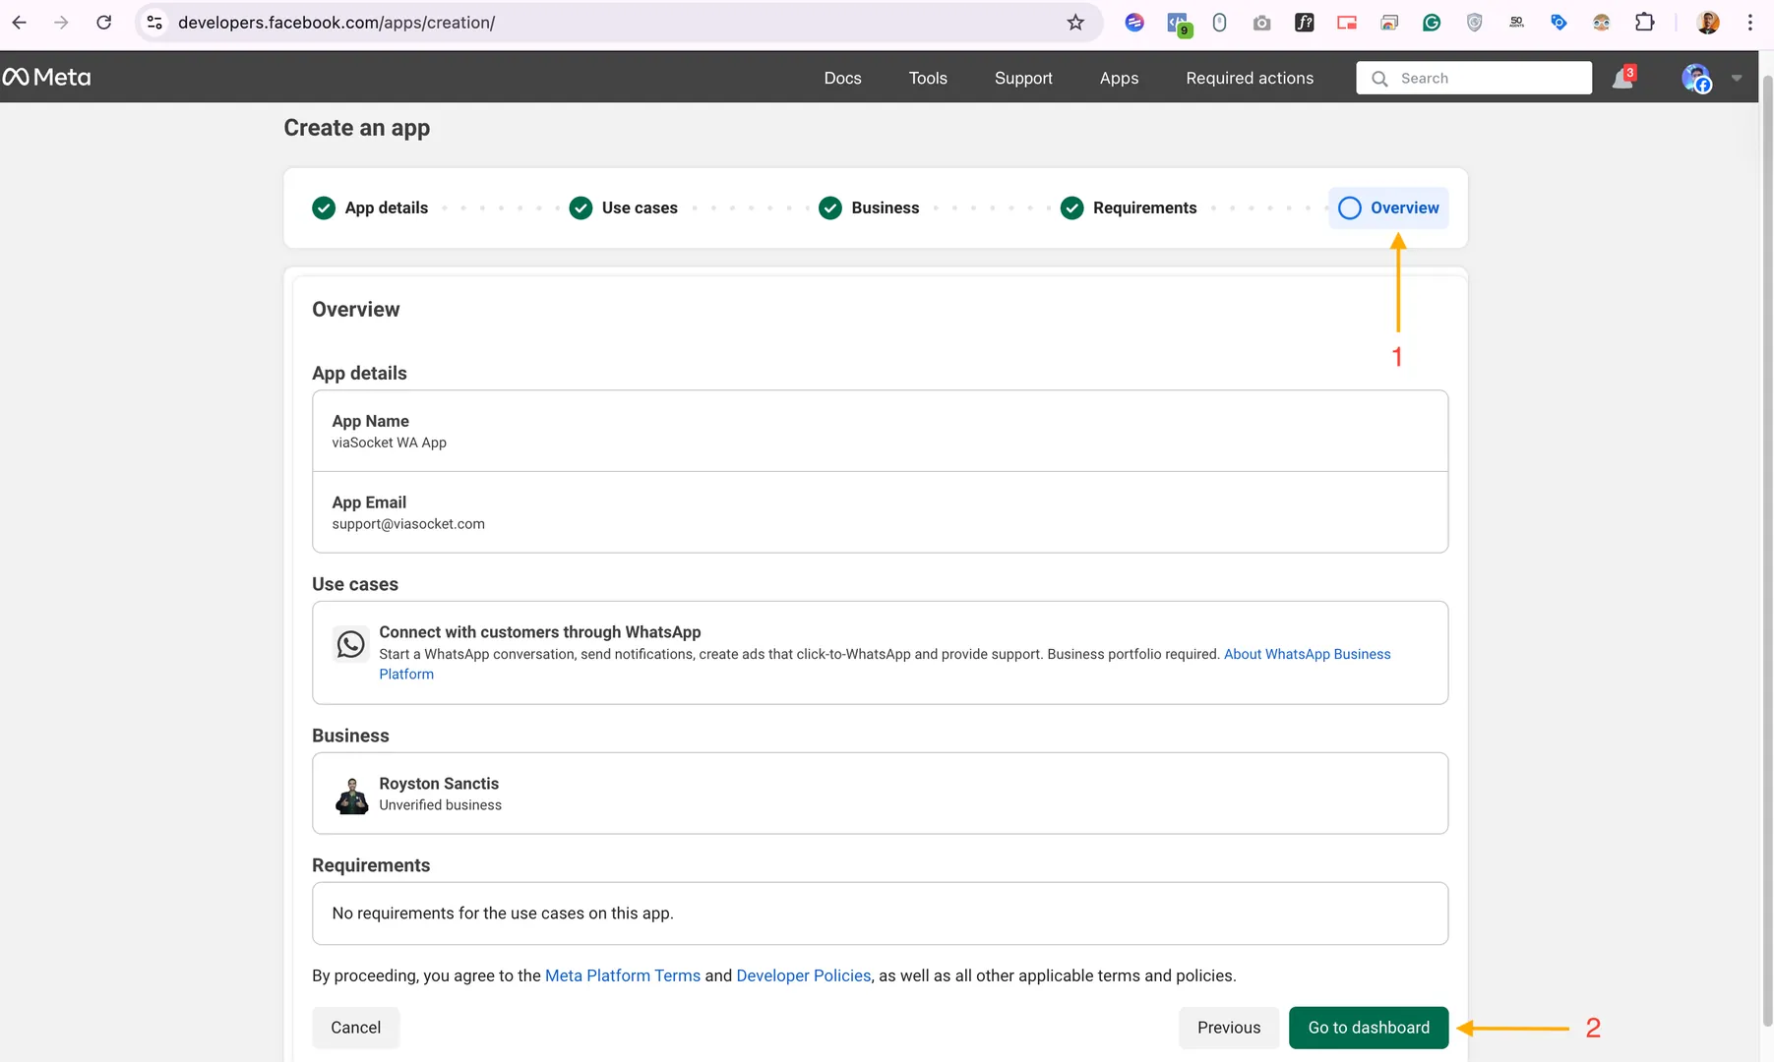Click the app name 'viaSocket WA App'
This screenshot has height=1062, width=1774.
click(390, 442)
